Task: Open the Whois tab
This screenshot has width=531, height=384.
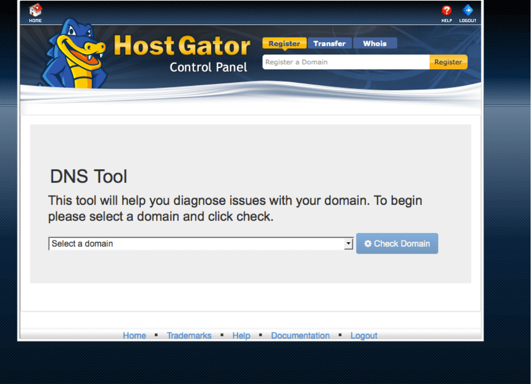Action: tap(375, 43)
